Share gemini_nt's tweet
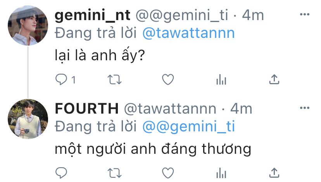Screen dimensions: 321x182 [x=274, y=79]
